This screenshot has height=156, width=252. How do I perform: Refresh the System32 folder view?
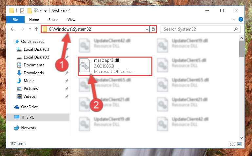tap(153, 29)
